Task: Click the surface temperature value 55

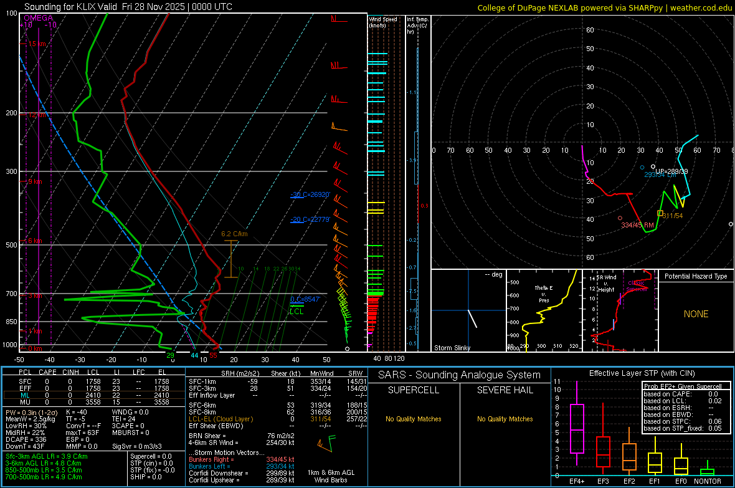Action: (x=213, y=355)
